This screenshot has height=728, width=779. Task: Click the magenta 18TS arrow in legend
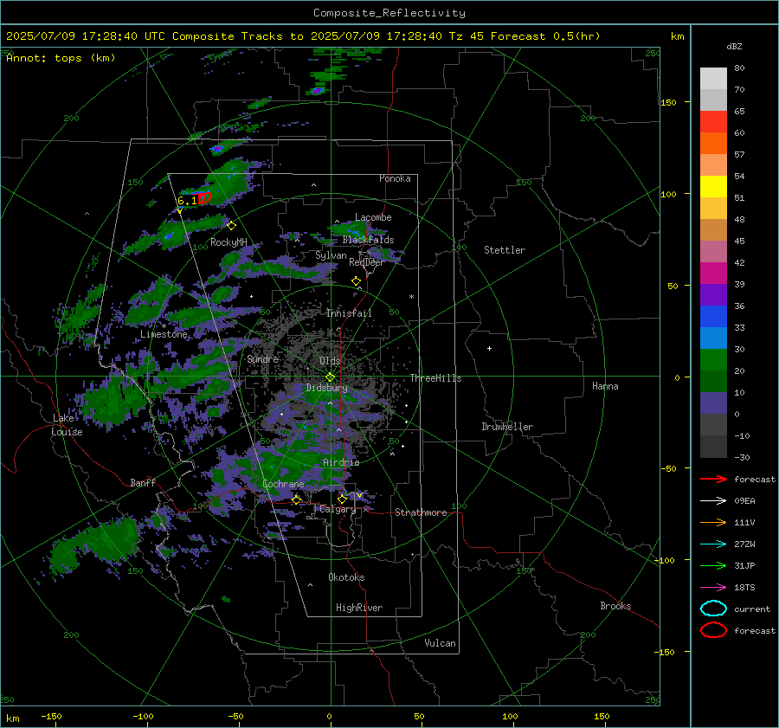[713, 588]
